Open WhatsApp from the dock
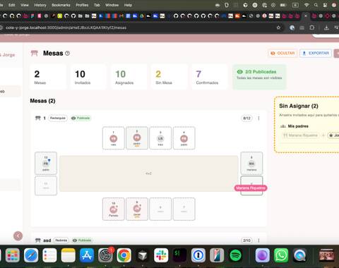 281,255
